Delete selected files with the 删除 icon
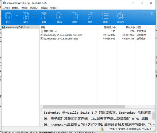 (x=75, y=17)
